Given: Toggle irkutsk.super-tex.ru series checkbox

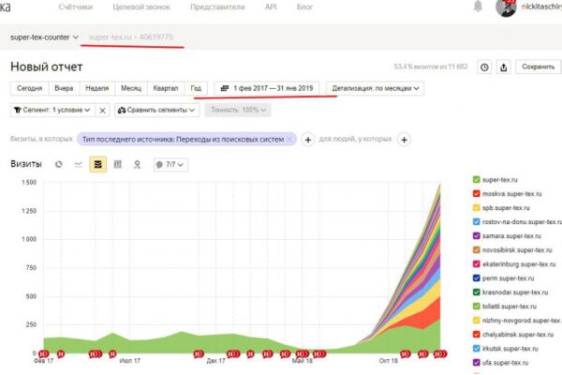Looking at the screenshot, I should [476, 349].
